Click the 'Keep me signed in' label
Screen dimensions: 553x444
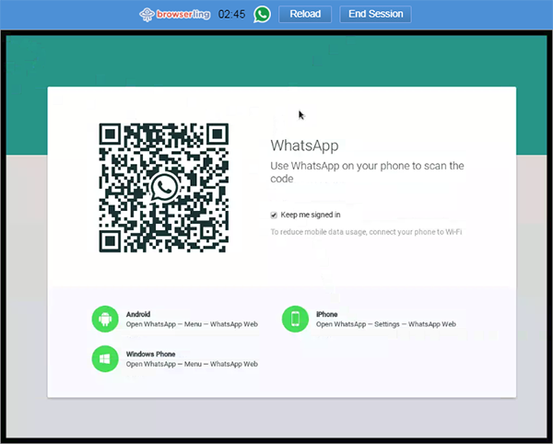311,215
